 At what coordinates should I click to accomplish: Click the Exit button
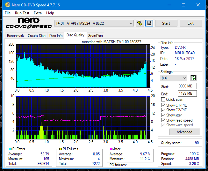(x=190, y=23)
